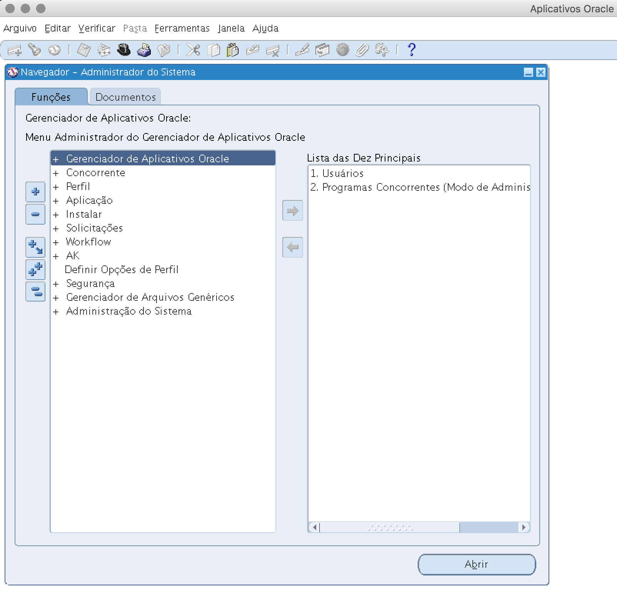
Task: Click the top ten list scrollbar right arrow
Action: click(x=524, y=527)
